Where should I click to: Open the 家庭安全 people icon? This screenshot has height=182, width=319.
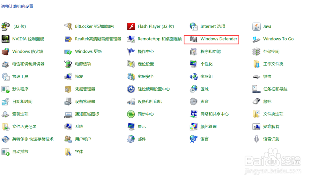pos(131,77)
